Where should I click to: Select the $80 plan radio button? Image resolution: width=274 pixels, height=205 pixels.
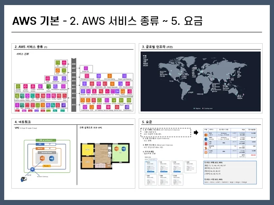(159, 176)
